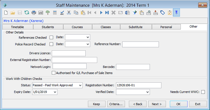This screenshot has height=110, width=210.
Task: Enable Authorised for G/L Purchase checkbox
Action: point(53,73)
